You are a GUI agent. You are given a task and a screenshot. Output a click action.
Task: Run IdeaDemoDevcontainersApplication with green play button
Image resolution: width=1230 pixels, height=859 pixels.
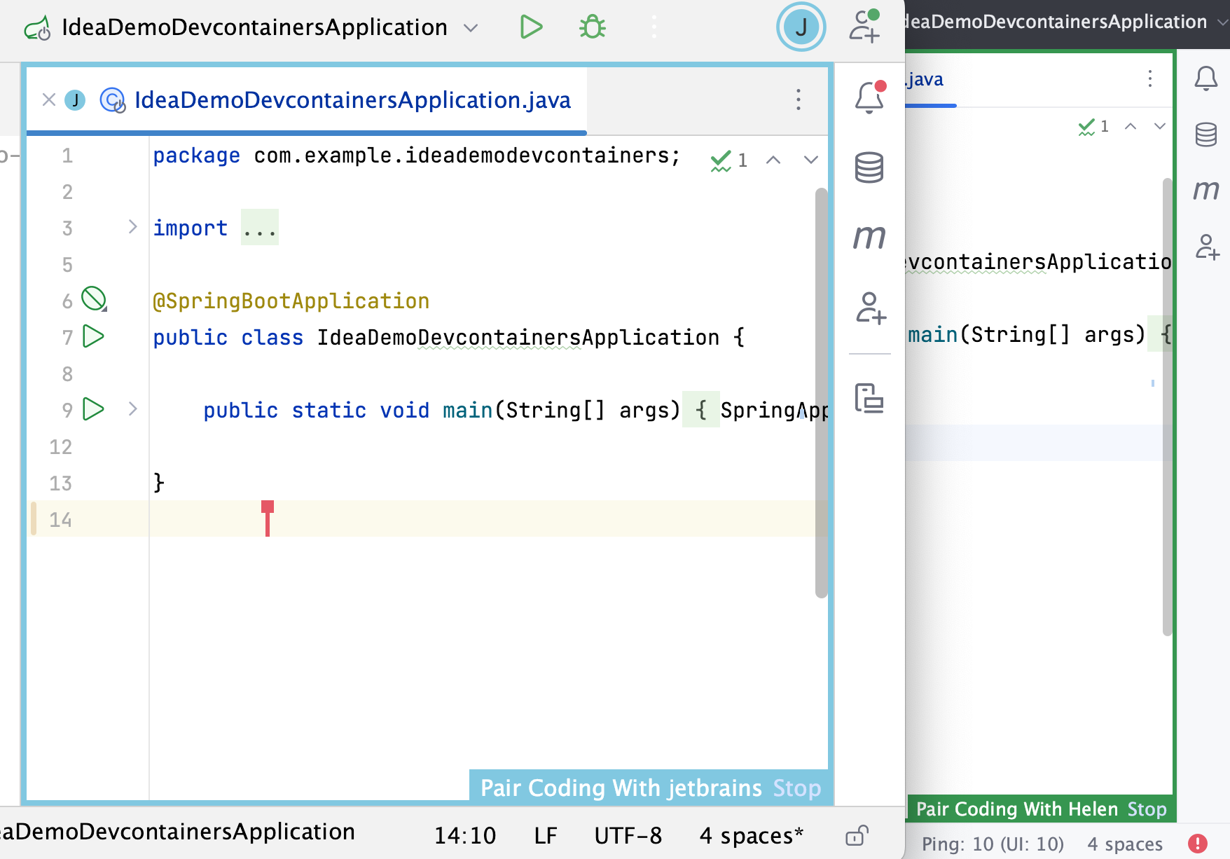coord(531,27)
